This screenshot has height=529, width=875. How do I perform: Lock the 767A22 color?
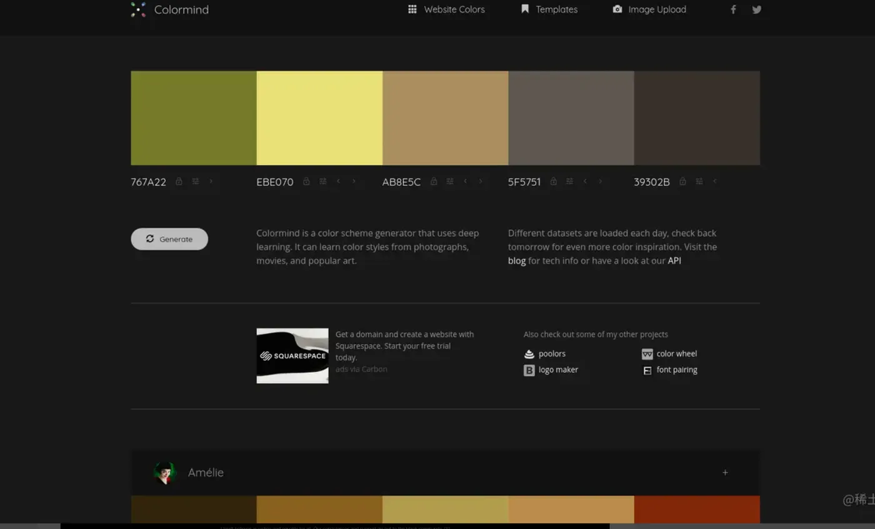179,182
